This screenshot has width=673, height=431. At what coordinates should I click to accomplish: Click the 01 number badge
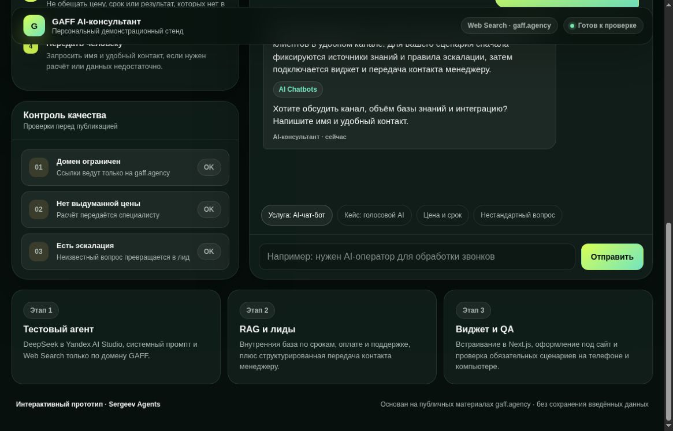point(39,167)
